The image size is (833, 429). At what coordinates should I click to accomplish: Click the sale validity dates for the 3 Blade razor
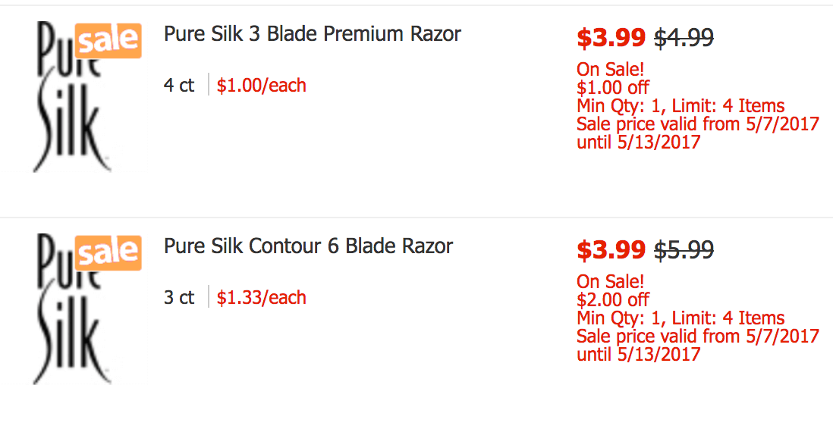point(698,133)
